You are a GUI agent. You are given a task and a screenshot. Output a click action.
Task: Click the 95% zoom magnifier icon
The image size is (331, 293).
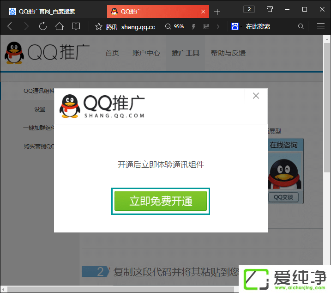pyautogui.click(x=168, y=27)
